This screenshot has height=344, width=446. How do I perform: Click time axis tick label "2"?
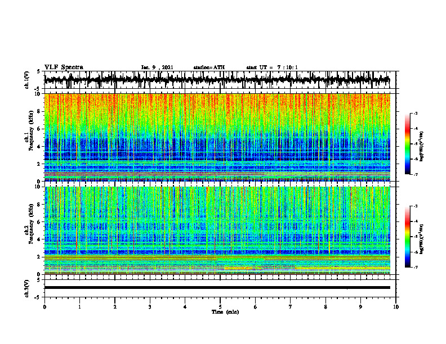click(115, 307)
